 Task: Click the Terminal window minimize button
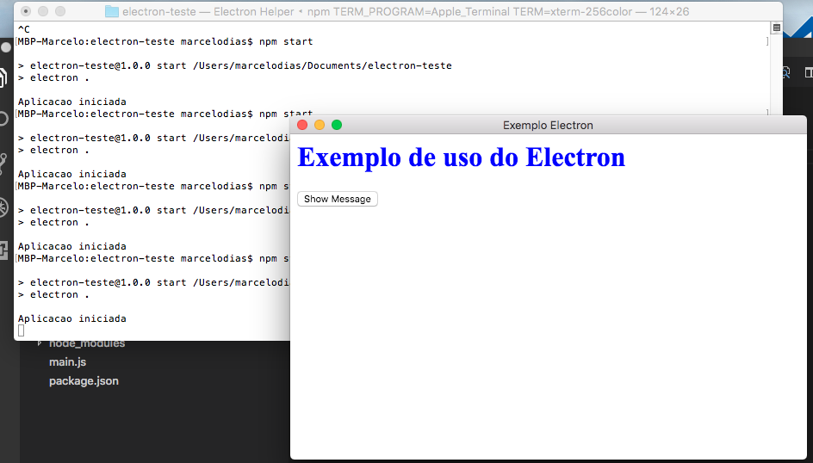tap(43, 11)
